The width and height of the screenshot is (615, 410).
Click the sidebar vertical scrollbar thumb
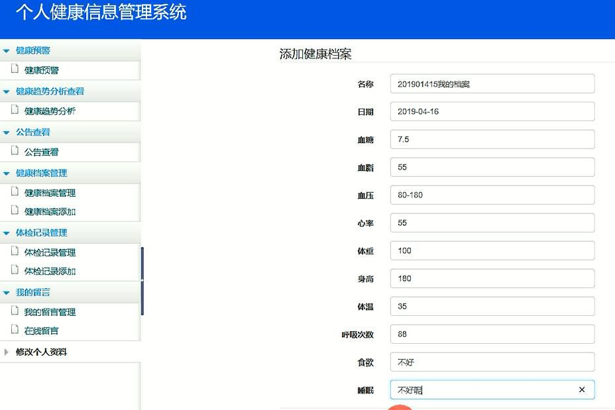[x=142, y=281]
